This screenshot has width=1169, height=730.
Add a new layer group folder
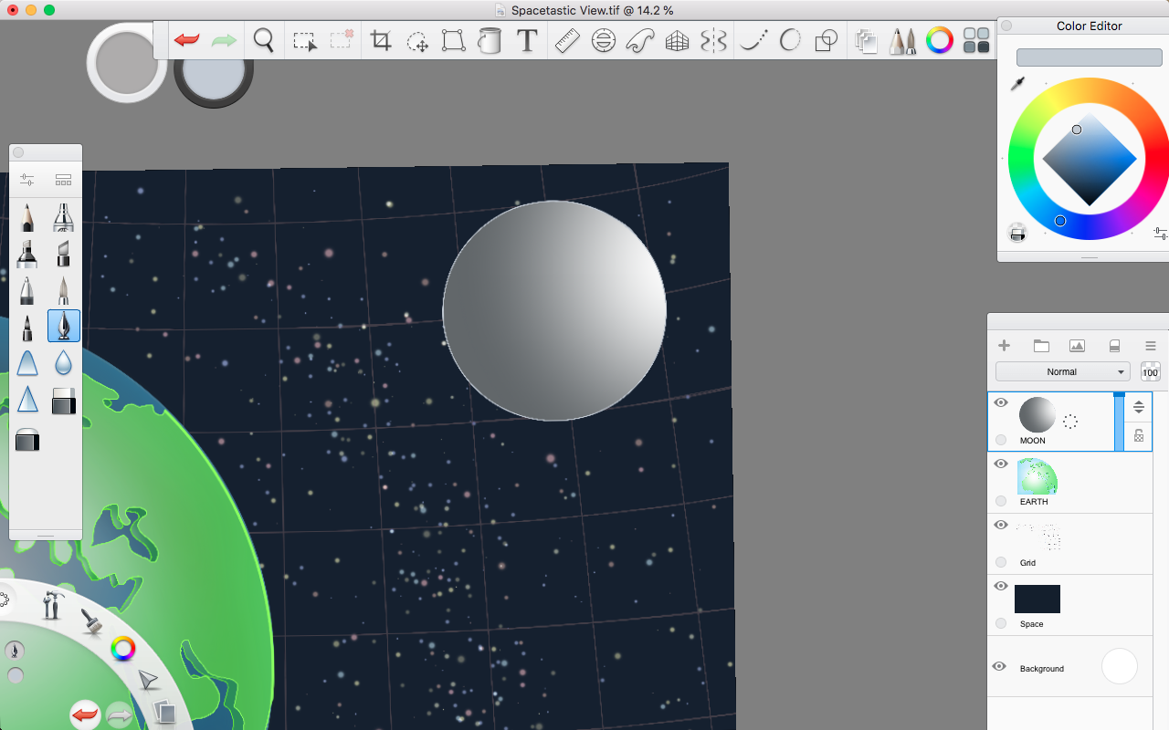pyautogui.click(x=1041, y=346)
